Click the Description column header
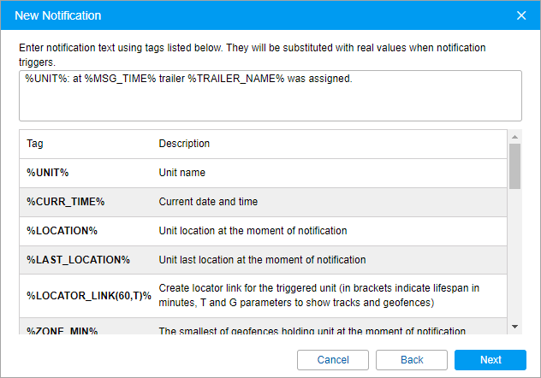The height and width of the screenshot is (378, 541). click(184, 144)
